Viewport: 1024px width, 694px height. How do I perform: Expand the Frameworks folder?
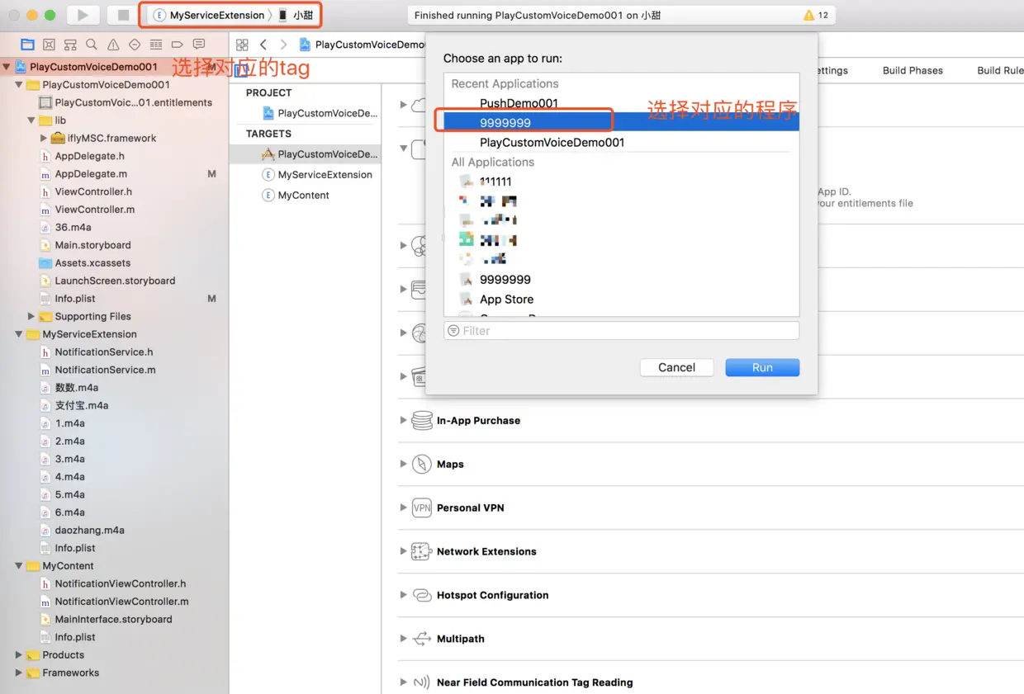(19, 673)
